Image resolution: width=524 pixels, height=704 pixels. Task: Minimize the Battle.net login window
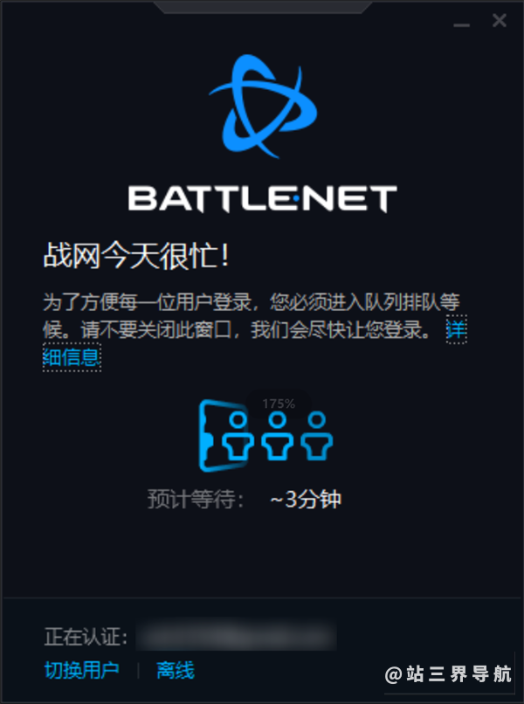click(462, 25)
